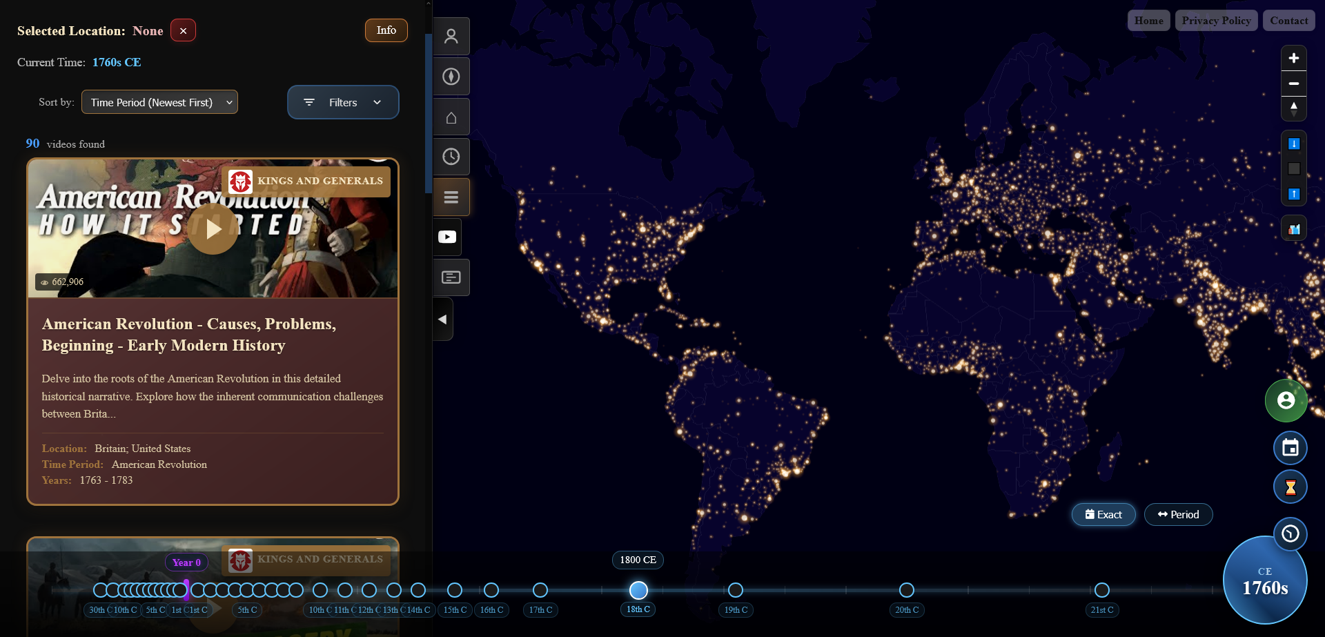
Task: Reset the map compass bearing
Action: pos(1294,108)
